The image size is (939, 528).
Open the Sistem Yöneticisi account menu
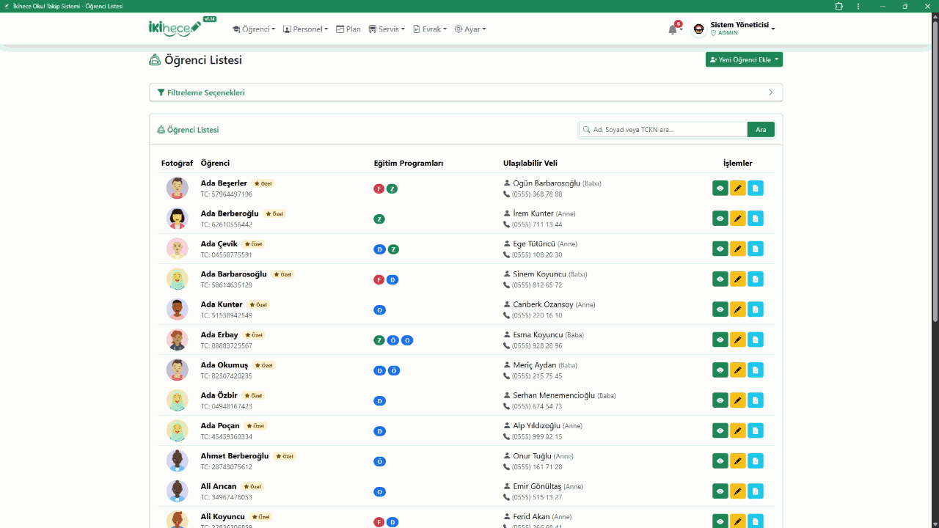pos(735,29)
